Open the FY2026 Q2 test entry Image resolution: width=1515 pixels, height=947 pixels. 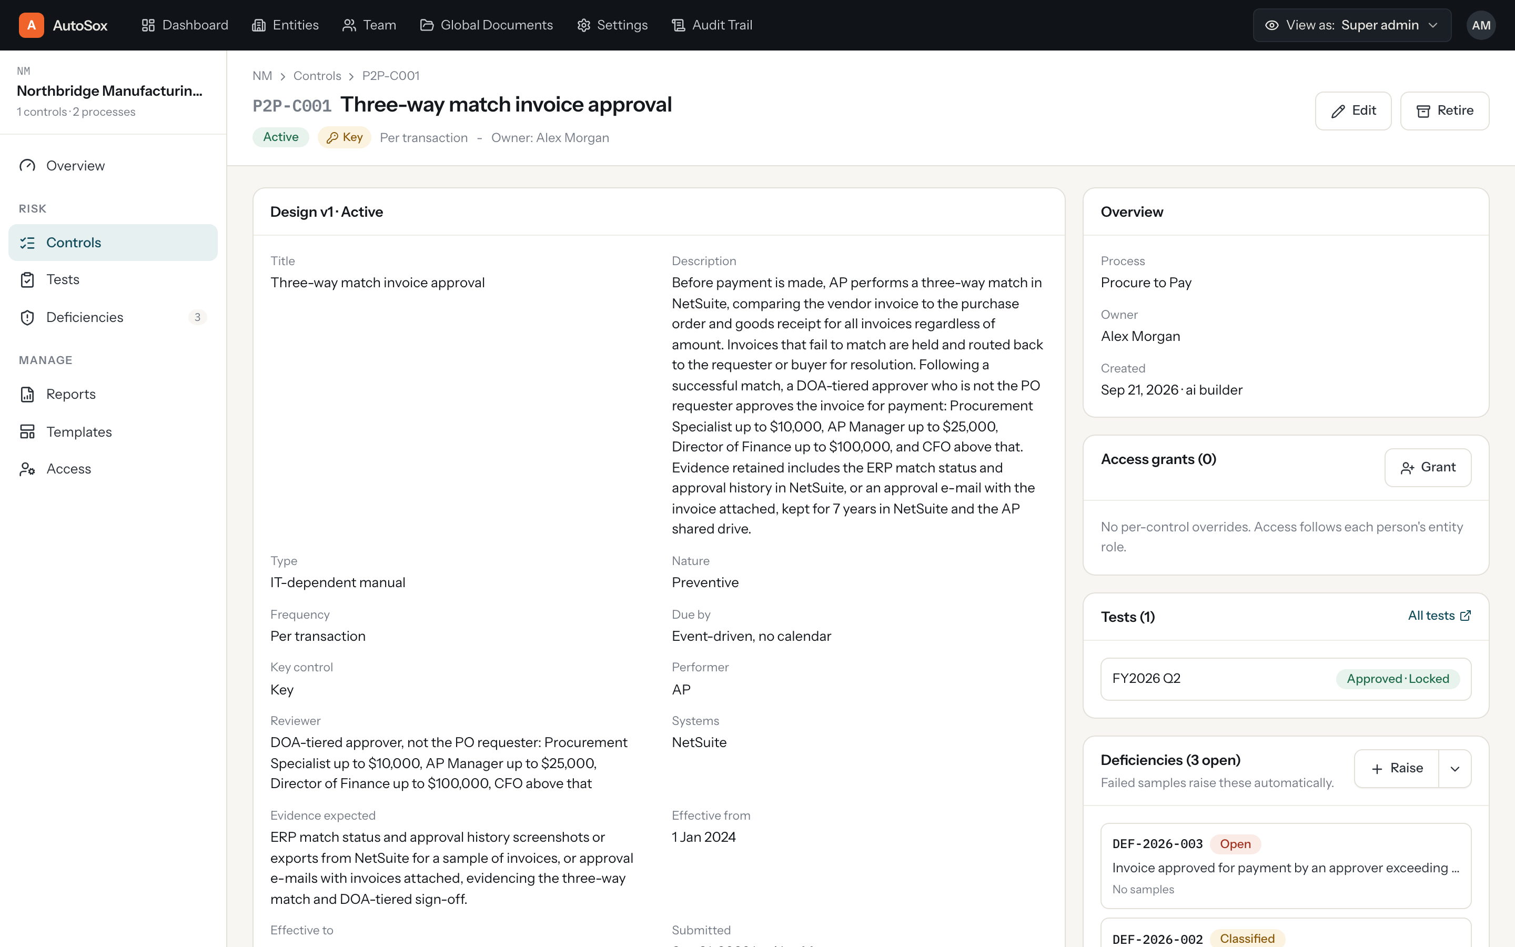coord(1286,679)
